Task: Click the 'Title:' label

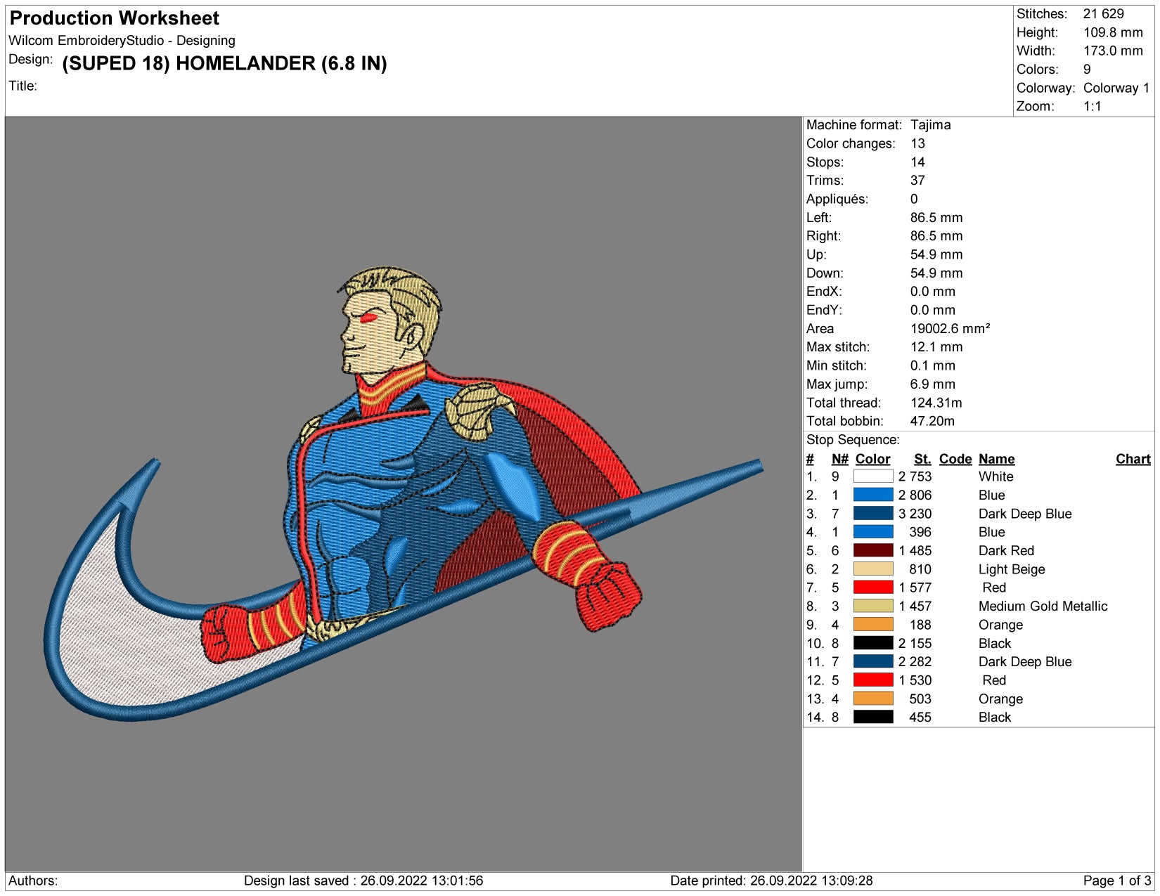Action: (22, 86)
